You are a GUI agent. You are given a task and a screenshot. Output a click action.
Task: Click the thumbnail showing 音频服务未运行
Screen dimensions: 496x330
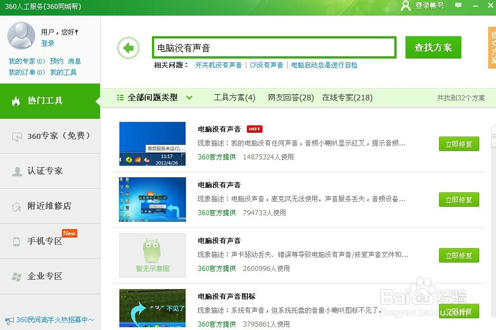[x=152, y=144]
